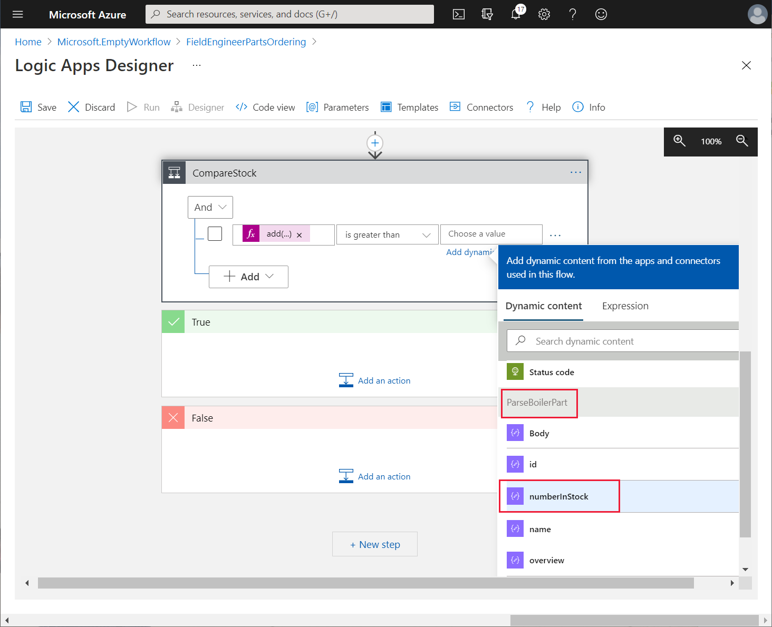772x627 pixels.
Task: Insert the id dynamic content token
Action: (x=622, y=464)
